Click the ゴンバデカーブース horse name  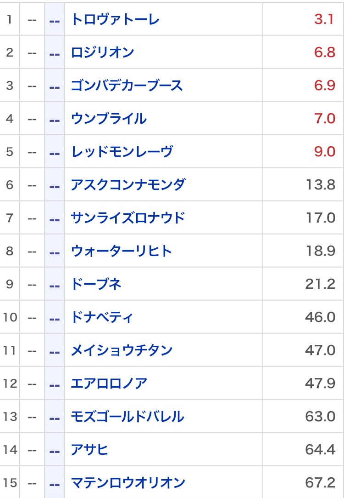coord(127,86)
